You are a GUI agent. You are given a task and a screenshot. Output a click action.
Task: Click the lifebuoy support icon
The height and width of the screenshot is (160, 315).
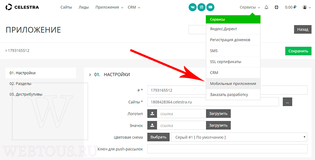click(277, 7)
